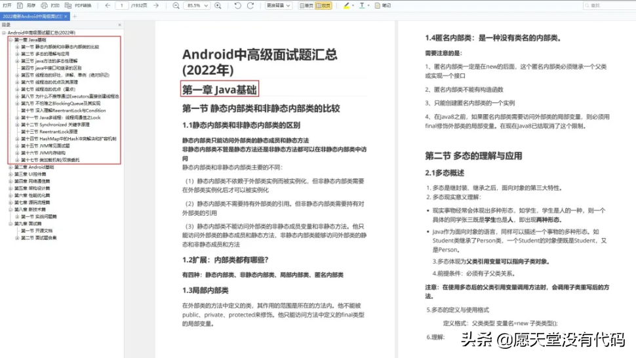Click the 另存 save-as disk icon

click(x=20, y=5)
